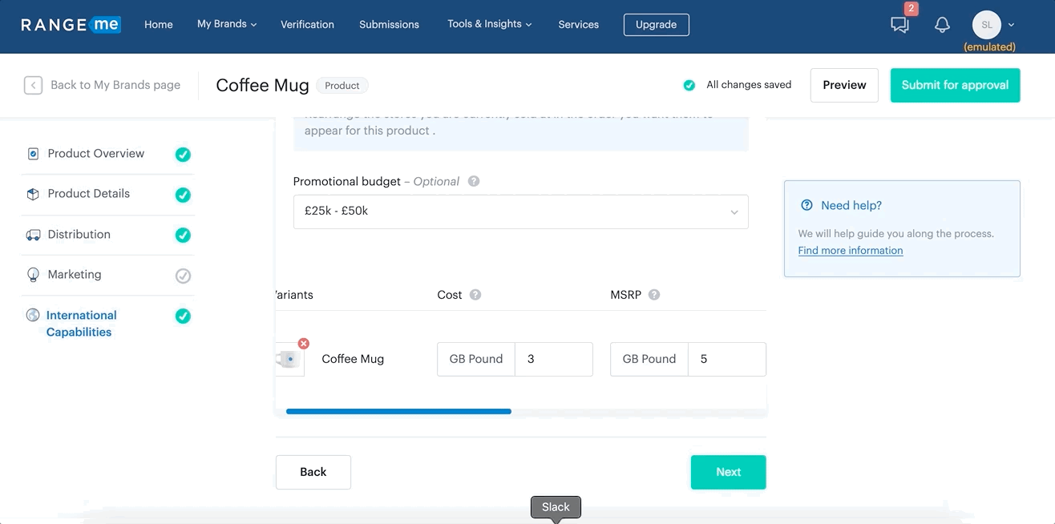Click the International Capabilities completed checkmark
Image resolution: width=1055 pixels, height=524 pixels.
pos(183,316)
